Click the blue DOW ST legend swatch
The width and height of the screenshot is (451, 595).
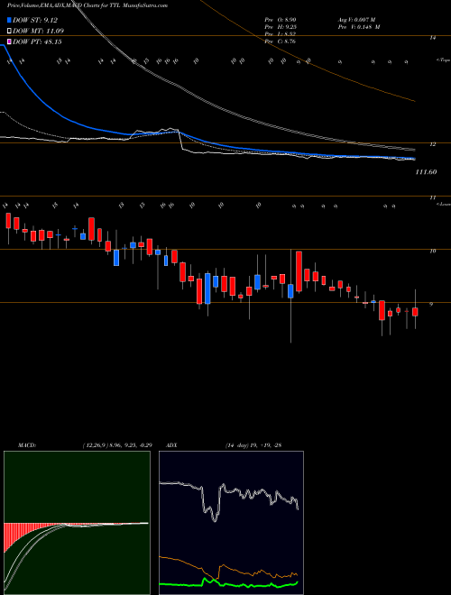[x=10, y=20]
